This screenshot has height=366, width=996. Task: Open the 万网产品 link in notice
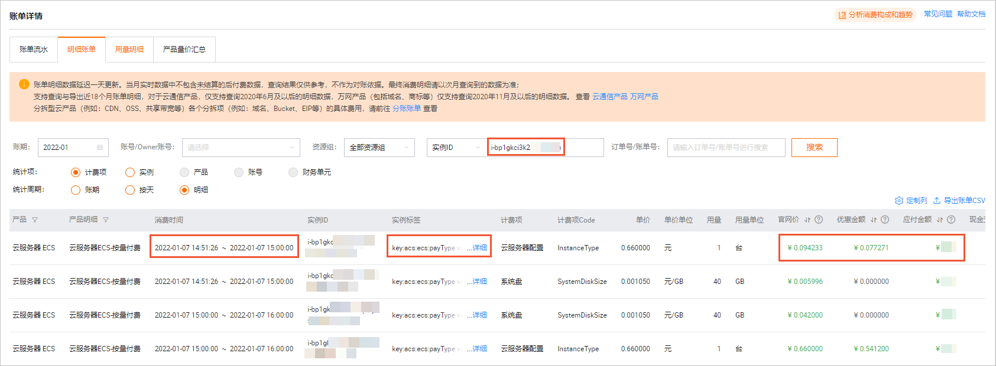coord(644,97)
